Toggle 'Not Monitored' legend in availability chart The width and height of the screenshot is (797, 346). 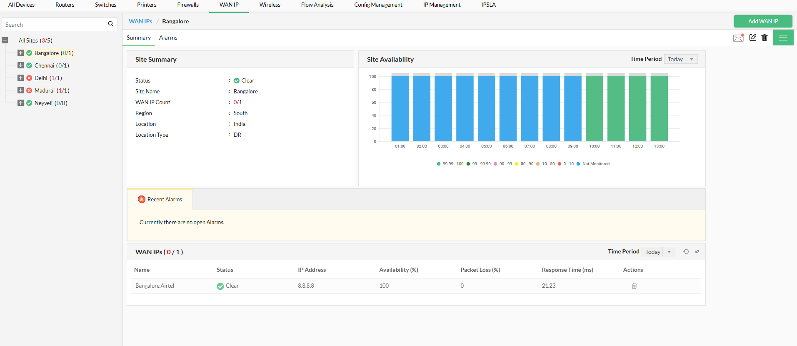click(595, 164)
